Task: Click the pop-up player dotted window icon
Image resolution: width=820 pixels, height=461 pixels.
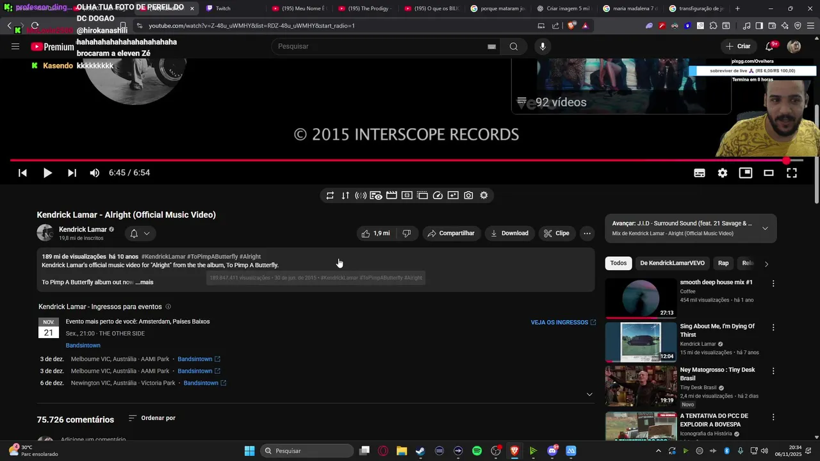Action: (x=422, y=195)
